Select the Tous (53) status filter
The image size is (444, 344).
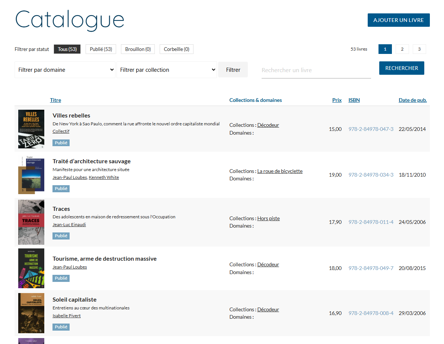(x=67, y=49)
